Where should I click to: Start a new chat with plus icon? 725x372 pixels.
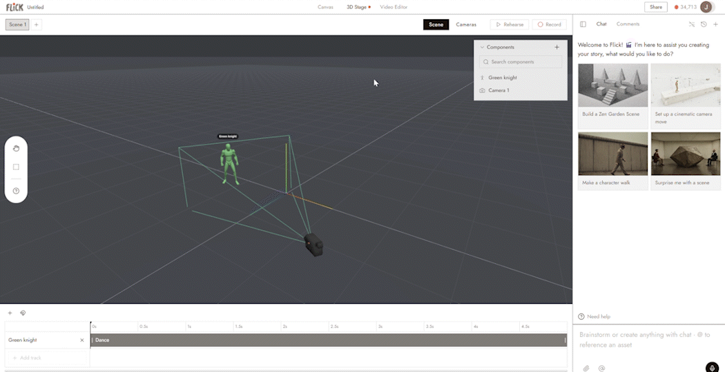tap(715, 24)
